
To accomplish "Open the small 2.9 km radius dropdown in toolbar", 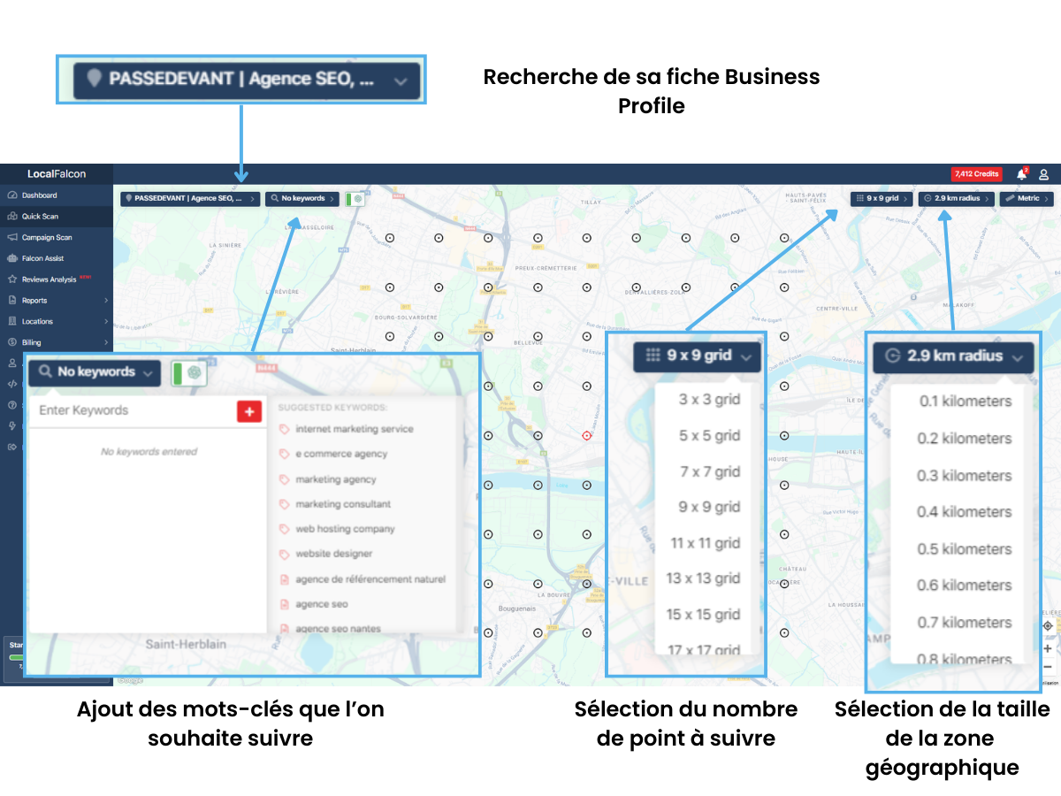I will [x=957, y=199].
